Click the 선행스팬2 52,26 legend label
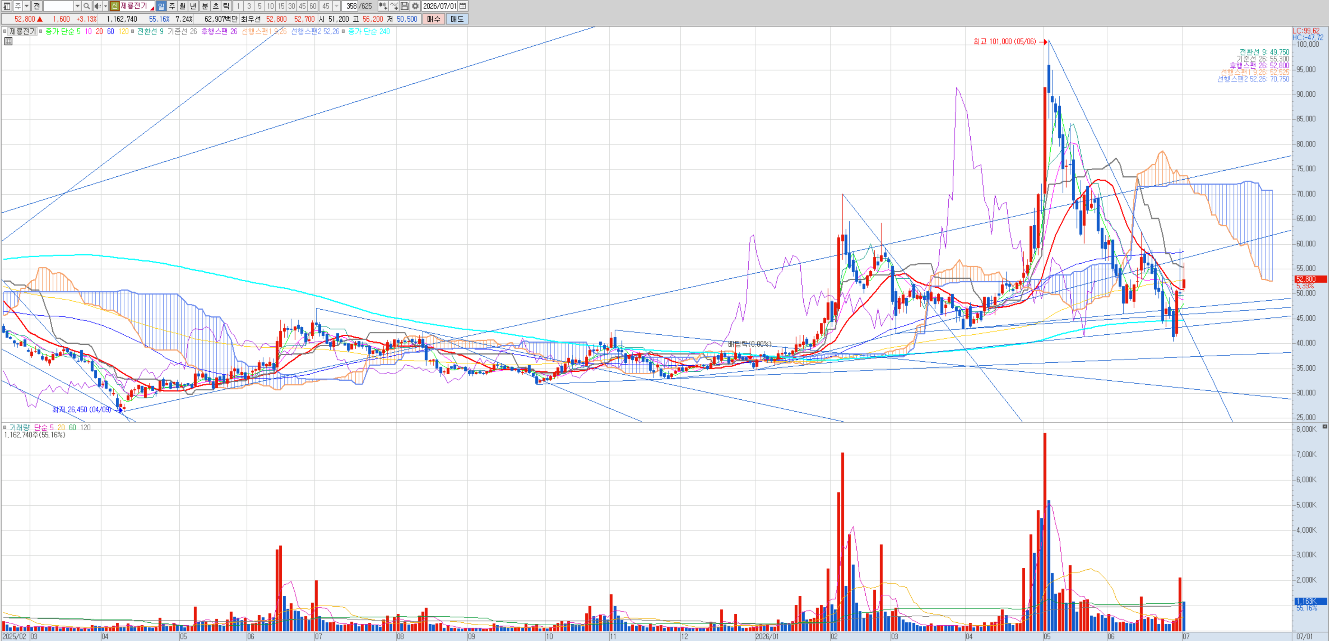This screenshot has width=1329, height=641. pos(315,31)
